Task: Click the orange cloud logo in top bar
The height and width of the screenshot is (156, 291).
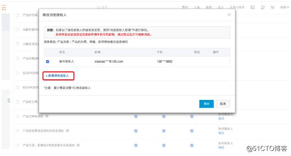Action: click(x=4, y=8)
